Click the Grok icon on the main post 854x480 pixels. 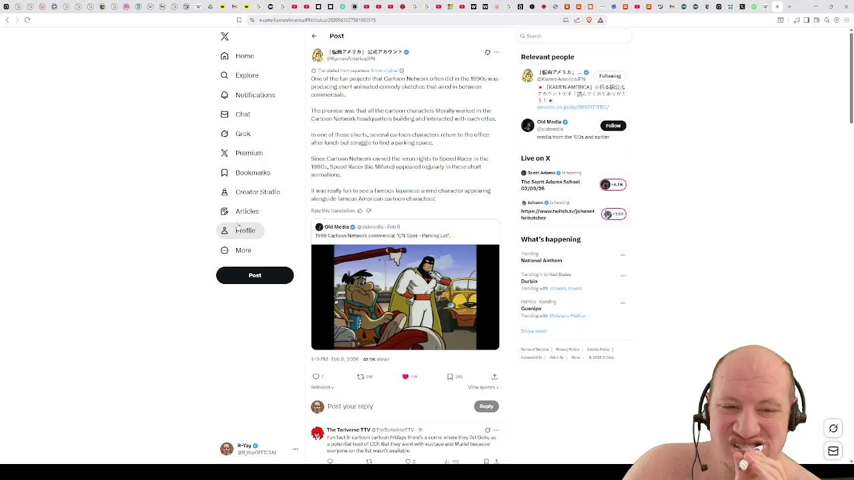pyautogui.click(x=487, y=52)
